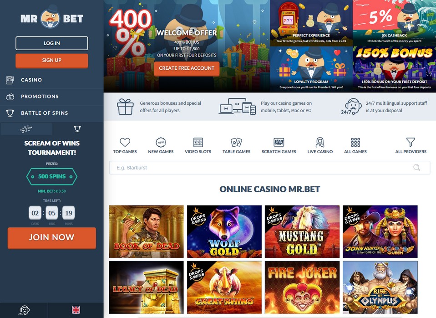Click the search magnifier icon

(416, 168)
